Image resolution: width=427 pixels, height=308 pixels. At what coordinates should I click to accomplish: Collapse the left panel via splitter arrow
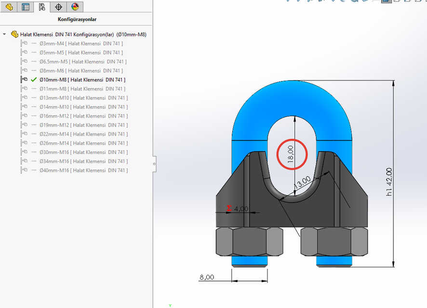point(155,164)
